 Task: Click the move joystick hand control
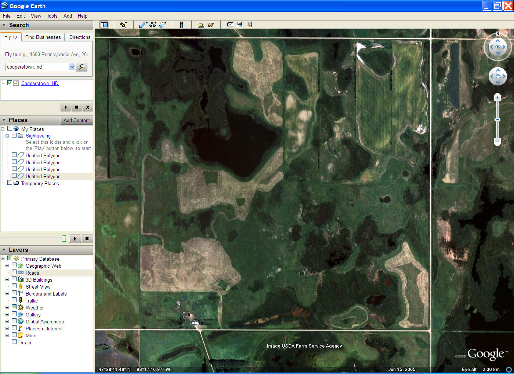click(498, 76)
